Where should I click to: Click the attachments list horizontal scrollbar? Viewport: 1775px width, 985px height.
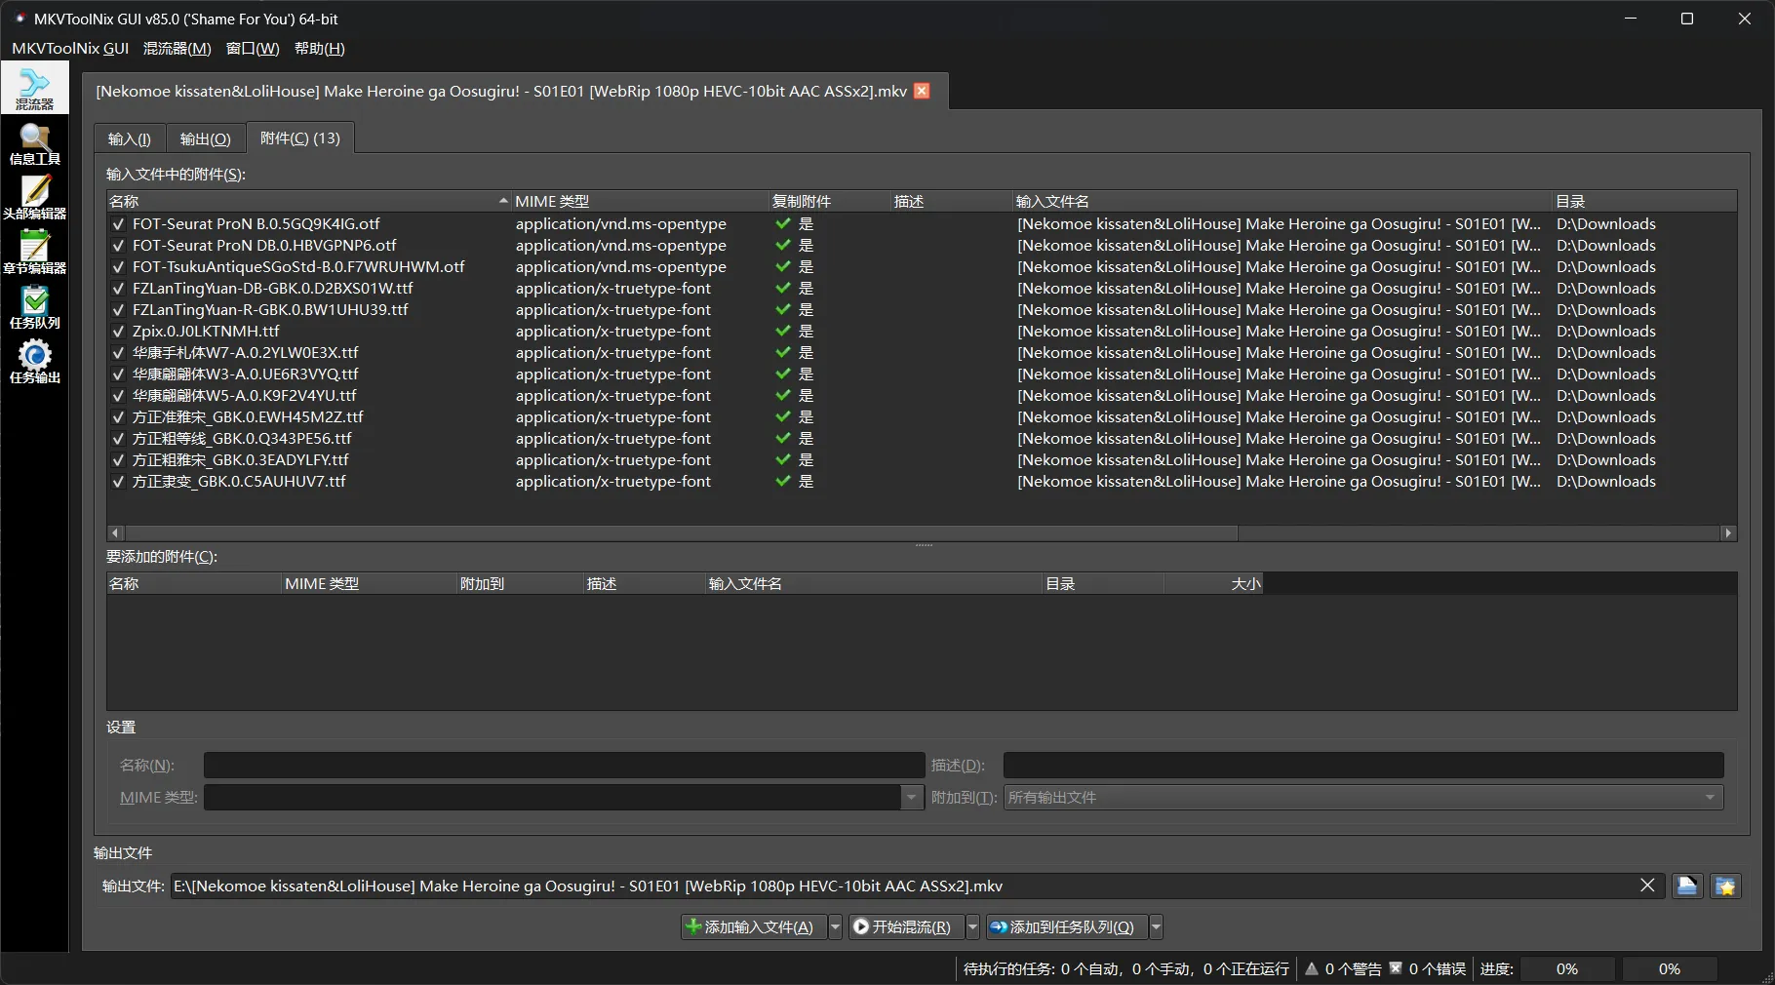tap(681, 533)
